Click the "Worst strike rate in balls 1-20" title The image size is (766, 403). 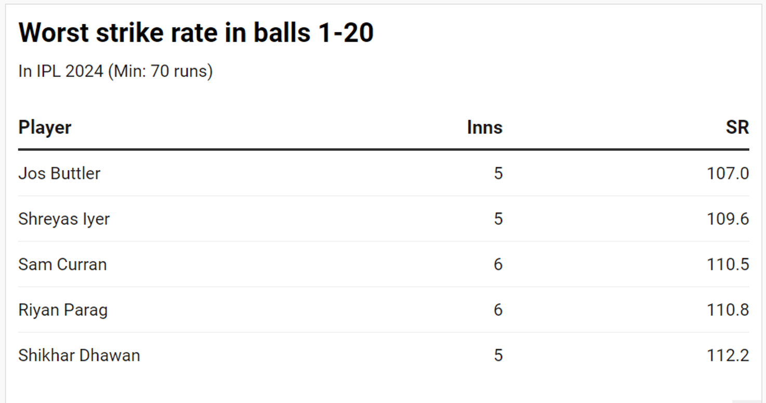click(x=196, y=33)
